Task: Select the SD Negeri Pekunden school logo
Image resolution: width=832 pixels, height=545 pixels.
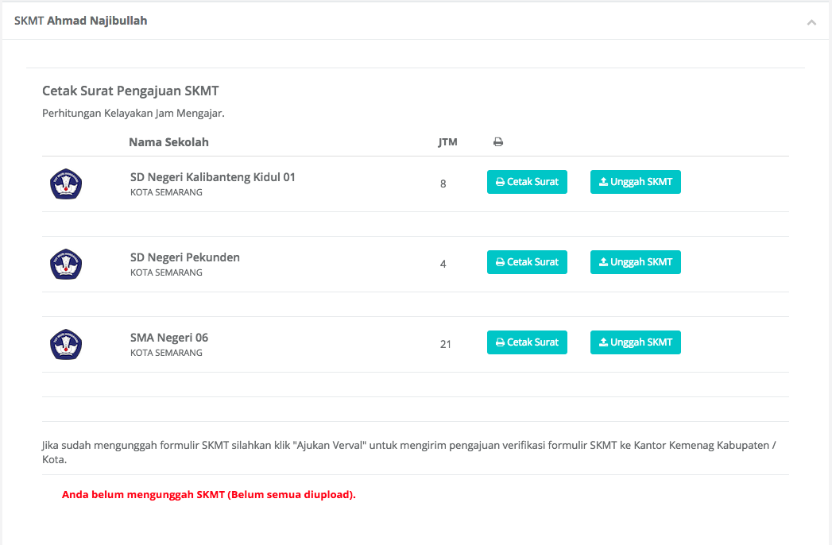Action: (66, 264)
